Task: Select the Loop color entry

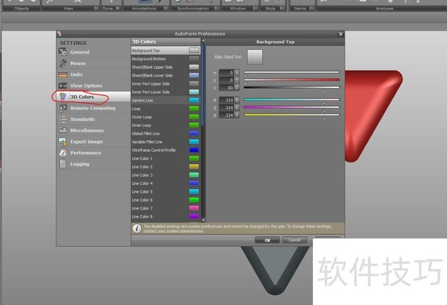Action: [165, 108]
